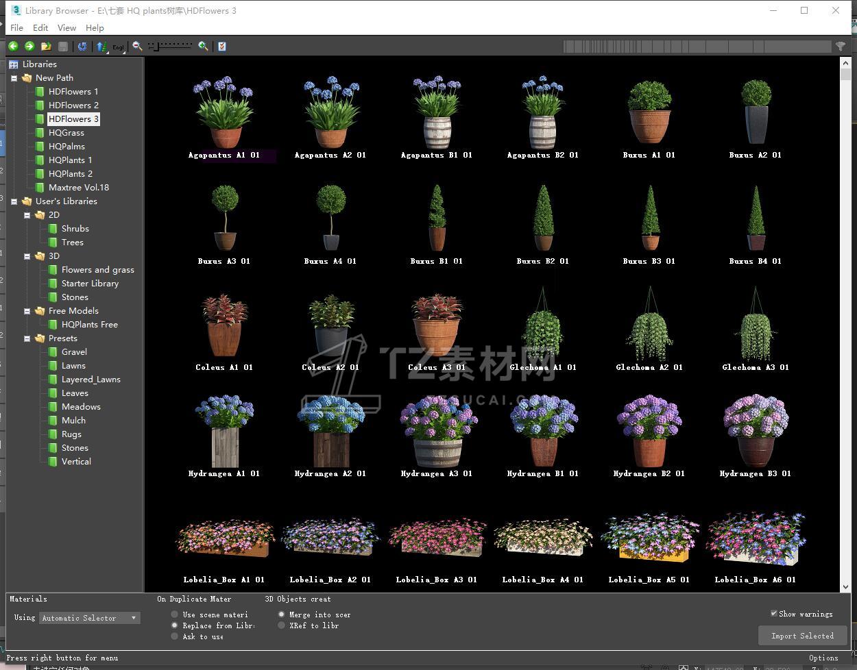This screenshot has height=670, width=857.
Task: Click the checklist icon in the toolbar
Action: click(x=221, y=46)
